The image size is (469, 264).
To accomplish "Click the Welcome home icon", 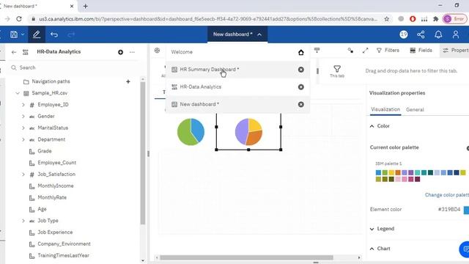I will (x=301, y=52).
